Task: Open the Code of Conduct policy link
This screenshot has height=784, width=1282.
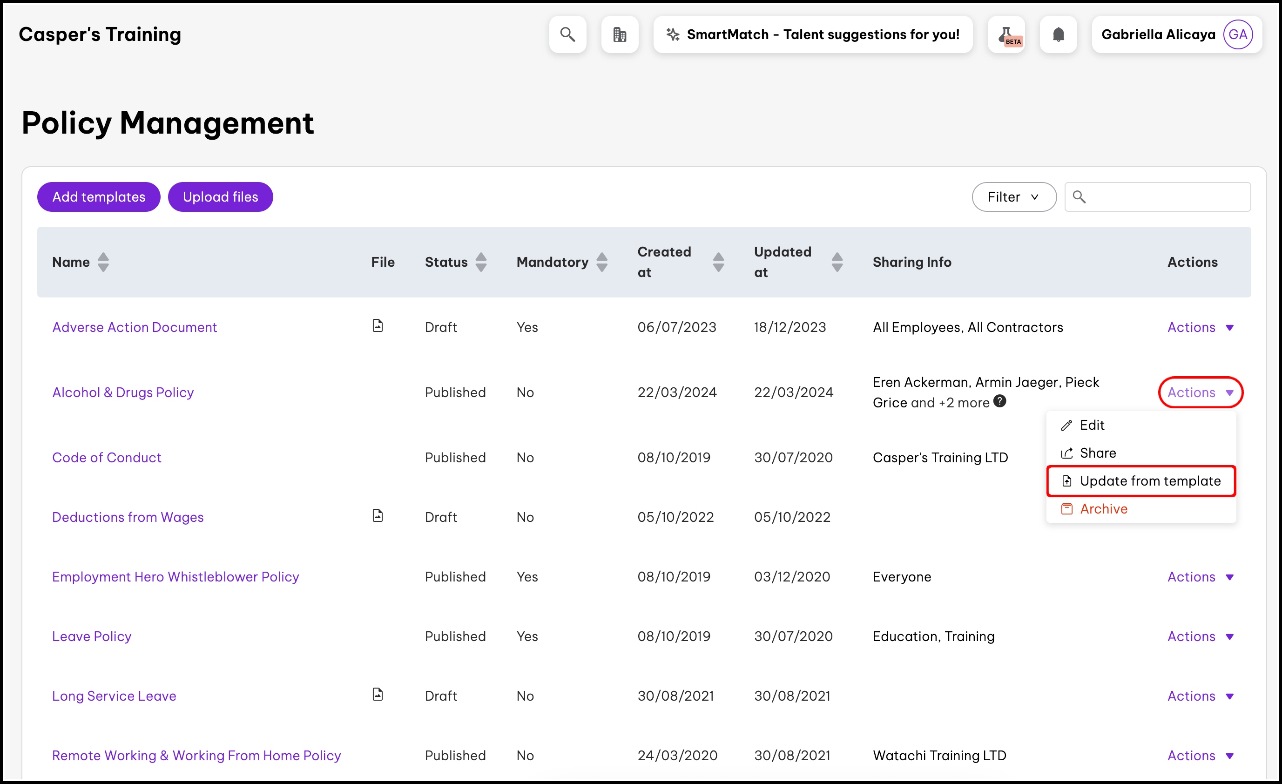Action: coord(107,458)
